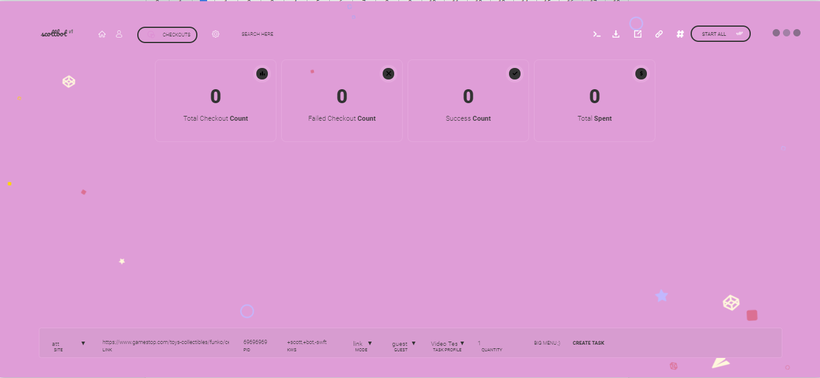
Task: Expand the Mode dropdown showing link
Action: pyautogui.click(x=363, y=343)
